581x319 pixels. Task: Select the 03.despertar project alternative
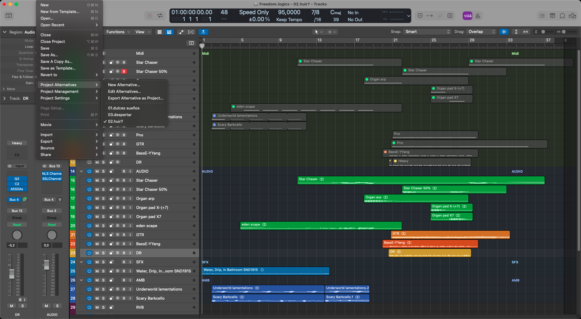(x=120, y=115)
